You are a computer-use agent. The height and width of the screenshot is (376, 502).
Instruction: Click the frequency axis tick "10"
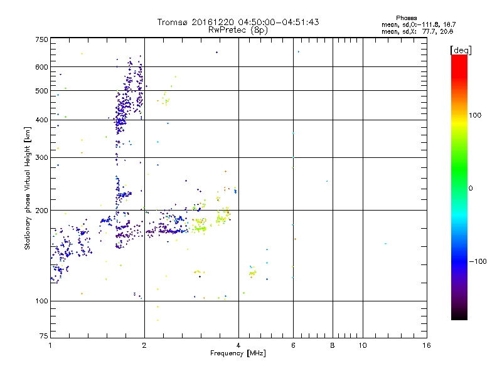click(363, 345)
